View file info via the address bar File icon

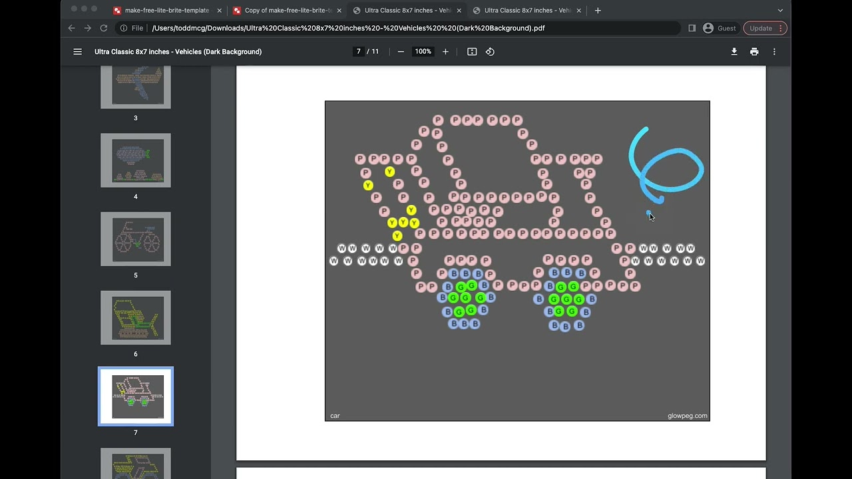click(x=124, y=28)
